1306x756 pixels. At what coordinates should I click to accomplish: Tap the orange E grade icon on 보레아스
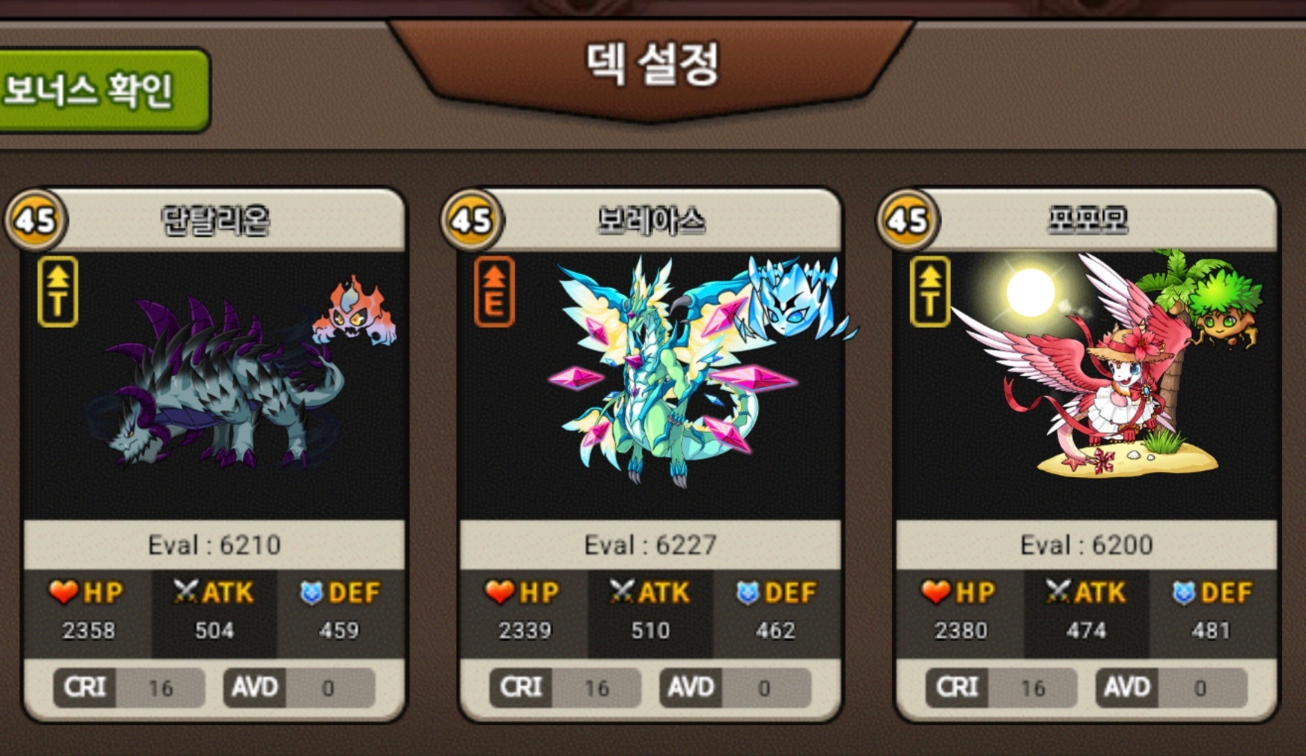pos(494,291)
